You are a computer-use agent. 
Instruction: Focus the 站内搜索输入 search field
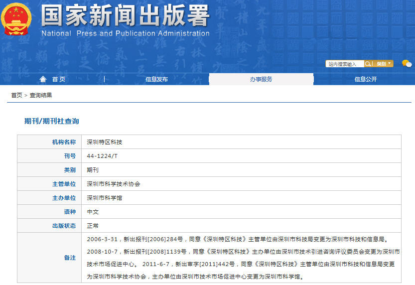tap(345, 64)
